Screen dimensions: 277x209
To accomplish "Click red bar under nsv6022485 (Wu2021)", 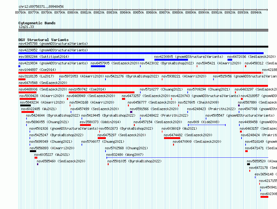I will [28, 112].
